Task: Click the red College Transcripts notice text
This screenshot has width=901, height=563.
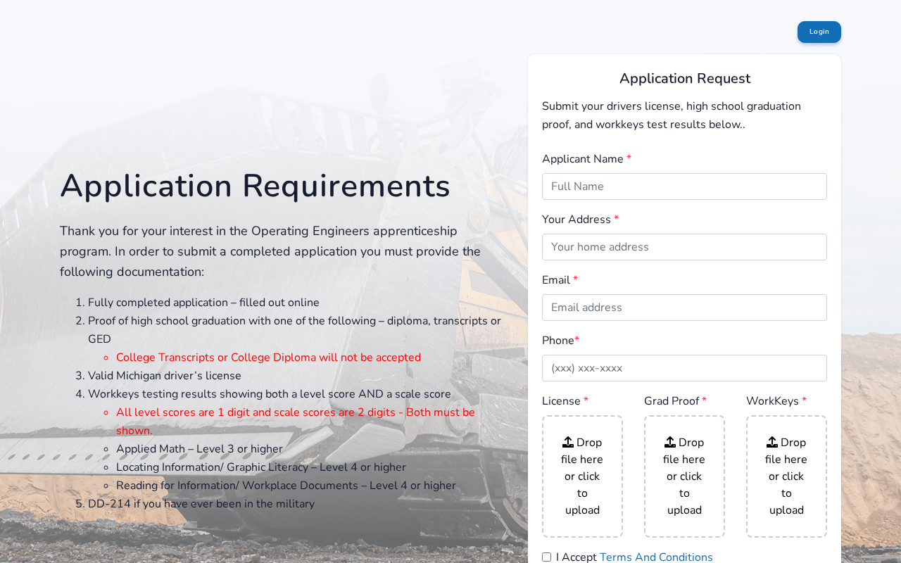Action: [268, 358]
